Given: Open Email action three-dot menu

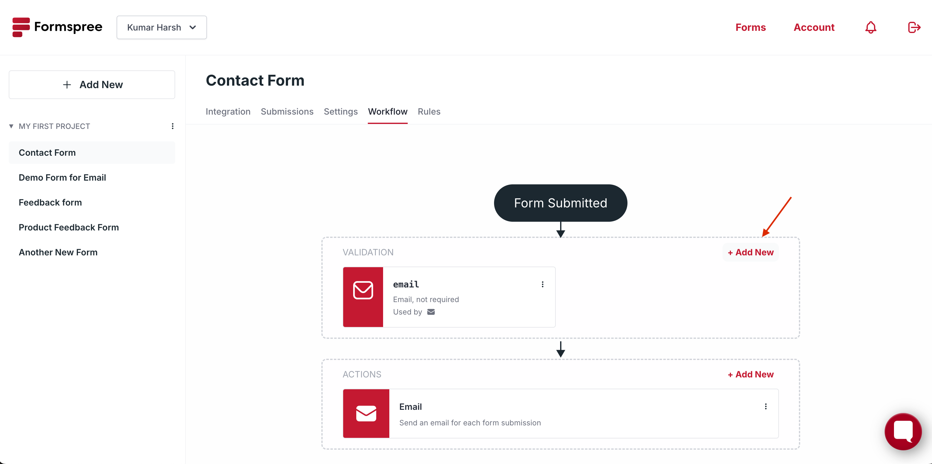Looking at the screenshot, I should tap(766, 406).
